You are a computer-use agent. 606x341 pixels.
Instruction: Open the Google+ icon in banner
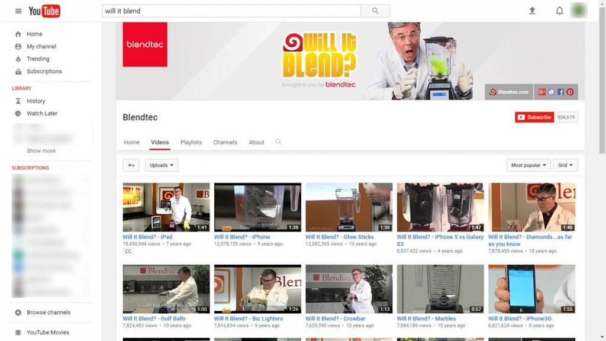542,92
